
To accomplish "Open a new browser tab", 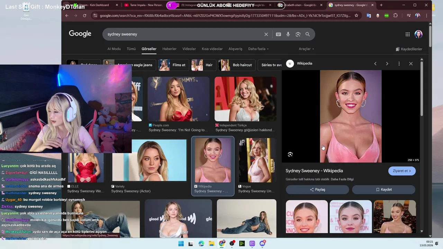I will (x=381, y=5).
